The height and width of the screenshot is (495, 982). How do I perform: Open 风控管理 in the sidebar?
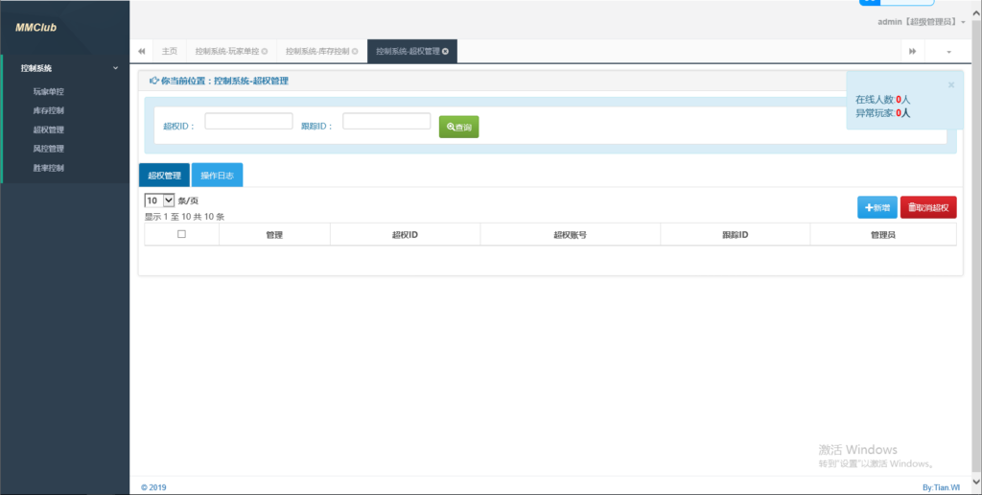point(49,149)
